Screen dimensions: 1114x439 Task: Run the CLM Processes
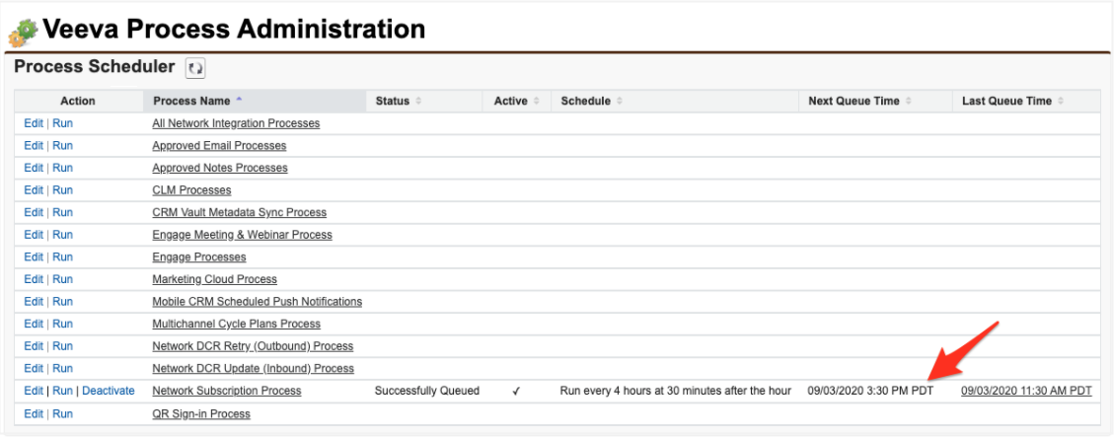62,190
